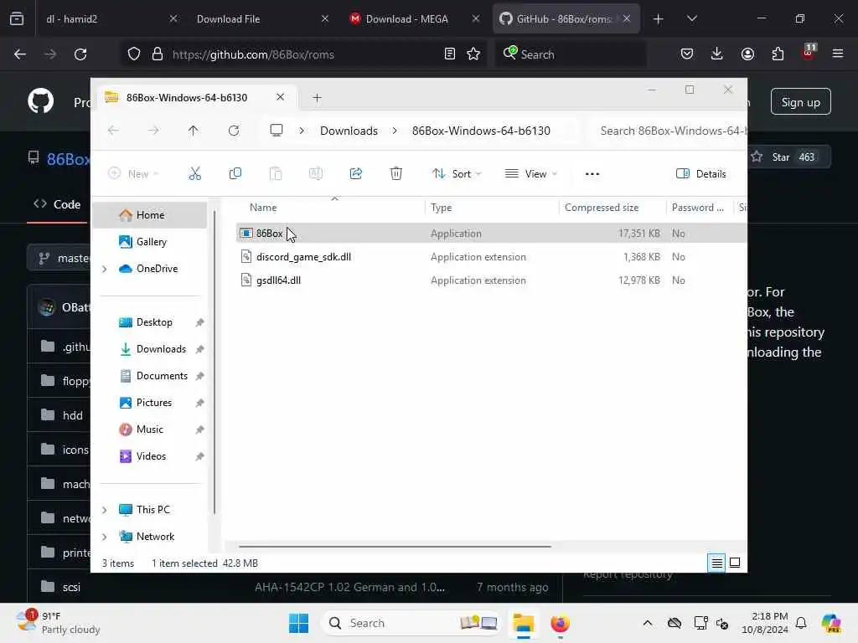Switch to the dl - hamid2 tab

(110, 18)
